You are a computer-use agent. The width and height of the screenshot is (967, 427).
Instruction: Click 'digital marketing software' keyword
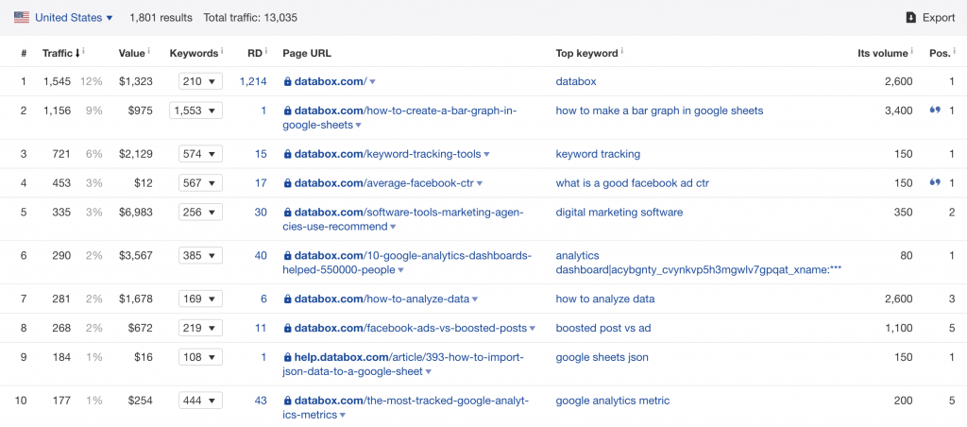619,213
